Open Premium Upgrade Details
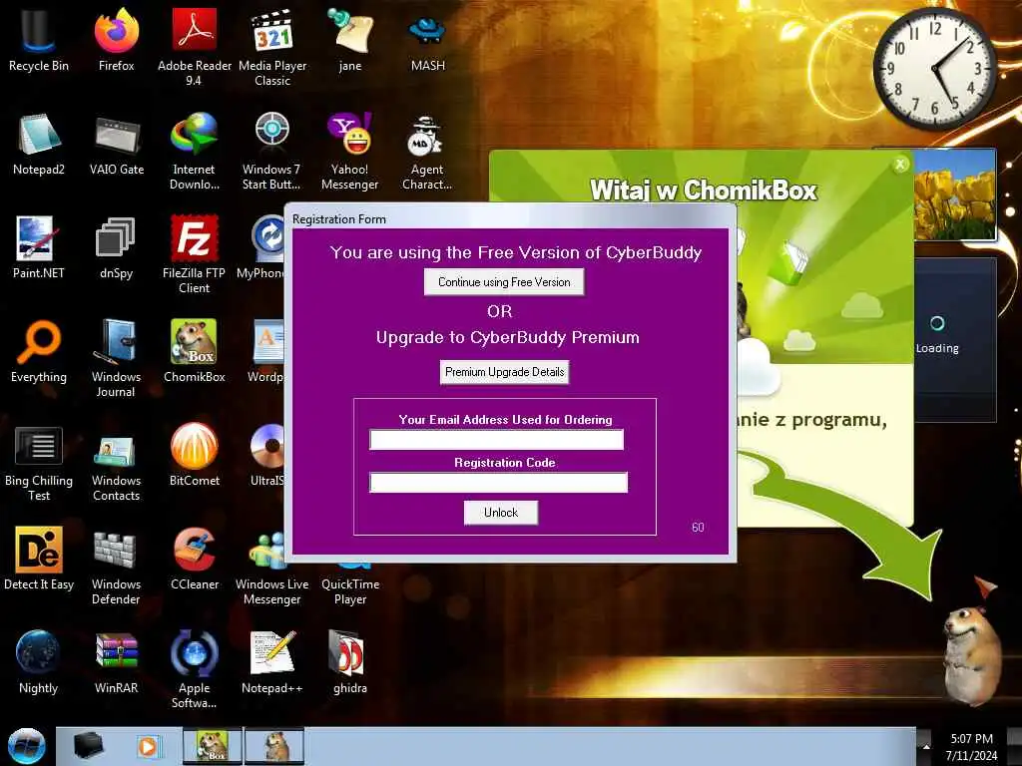This screenshot has width=1022, height=766. [x=504, y=372]
